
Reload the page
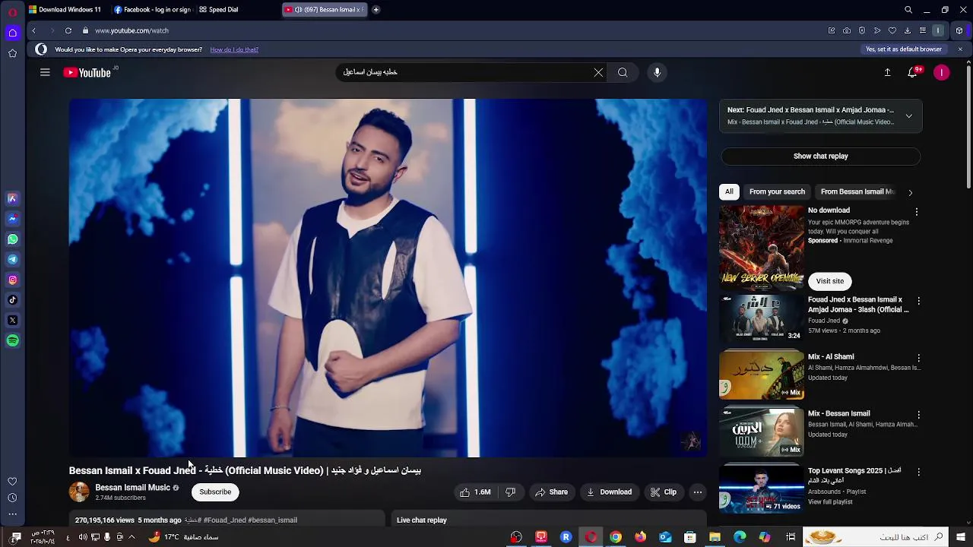pyautogui.click(x=68, y=30)
